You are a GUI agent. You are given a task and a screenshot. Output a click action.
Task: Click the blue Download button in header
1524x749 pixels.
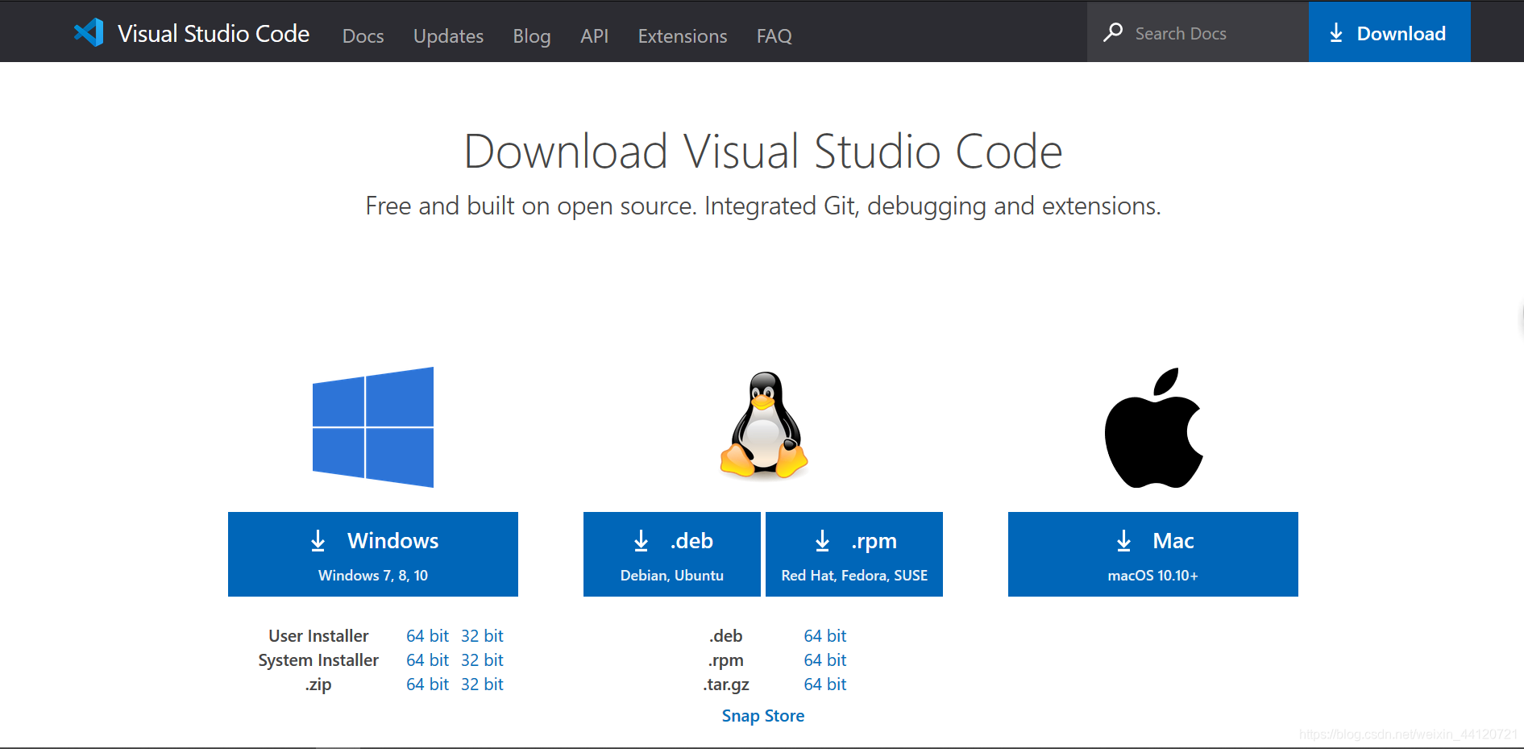click(1389, 32)
